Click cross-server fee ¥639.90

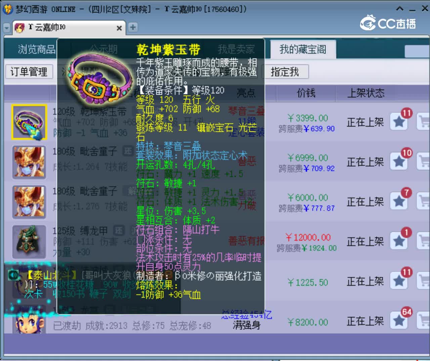[319, 129]
